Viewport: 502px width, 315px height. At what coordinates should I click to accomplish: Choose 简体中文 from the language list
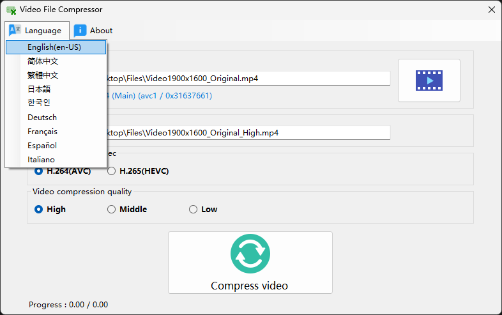click(56, 61)
